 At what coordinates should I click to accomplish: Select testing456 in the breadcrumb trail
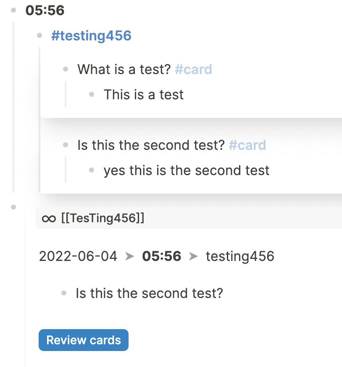click(240, 256)
